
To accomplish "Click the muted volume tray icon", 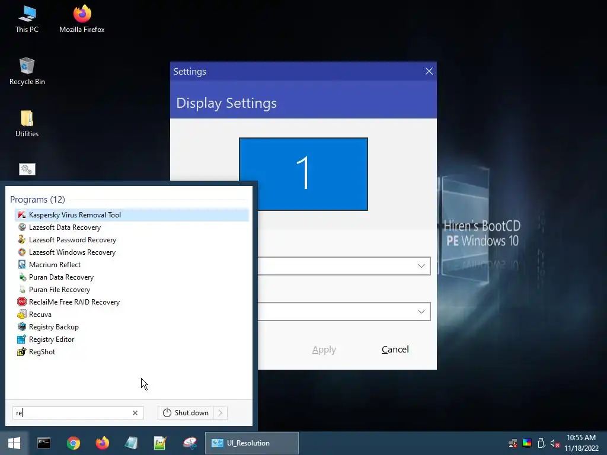I will [x=555, y=443].
